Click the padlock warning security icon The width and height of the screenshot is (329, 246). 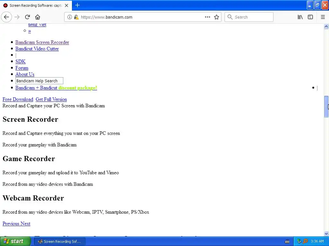[76, 17]
